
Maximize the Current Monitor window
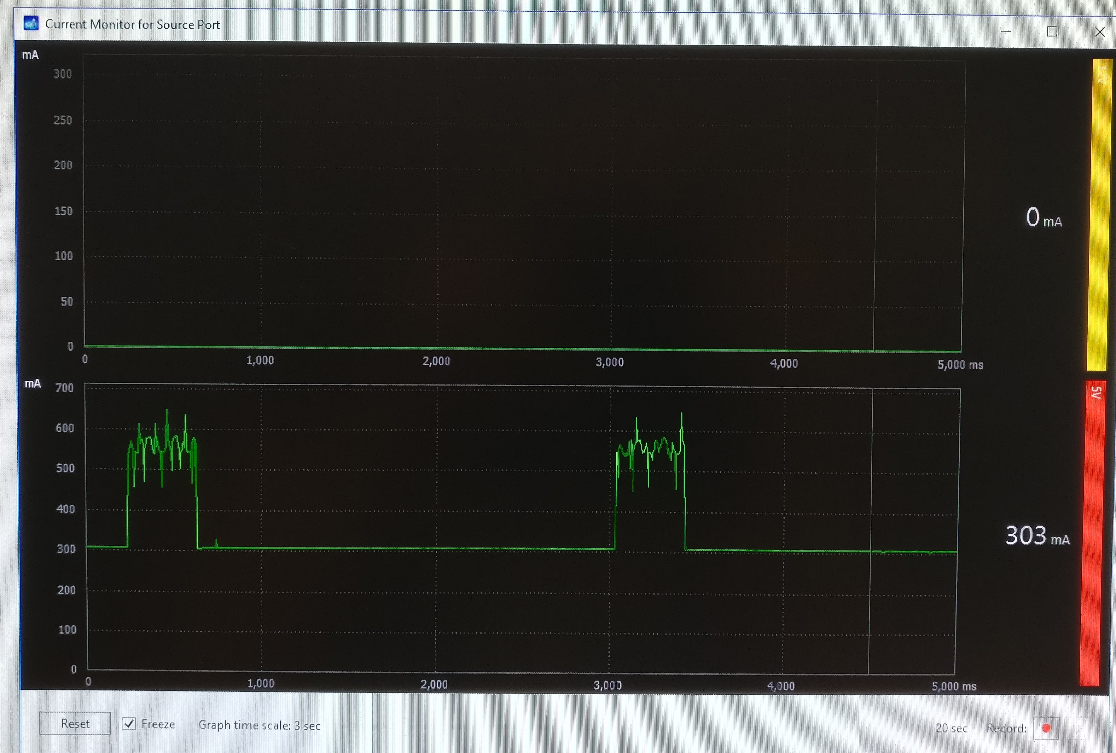(x=1052, y=32)
